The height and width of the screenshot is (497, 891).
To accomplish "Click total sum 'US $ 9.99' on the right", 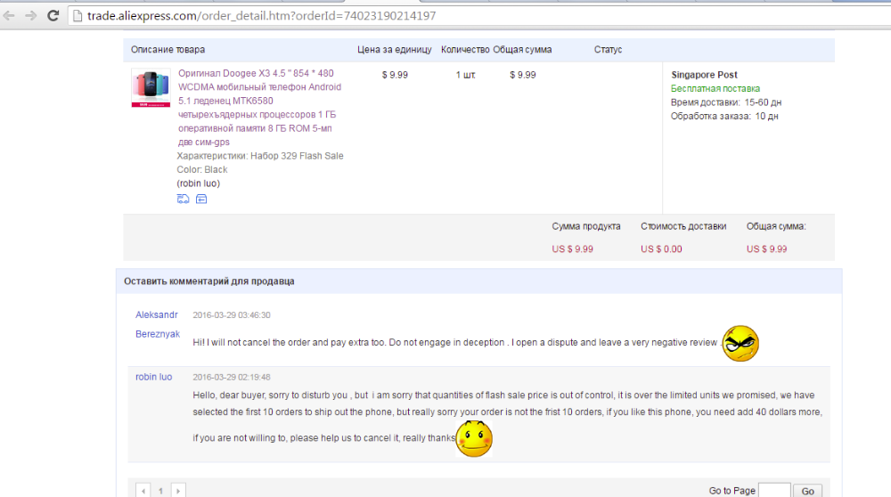I will (x=766, y=249).
